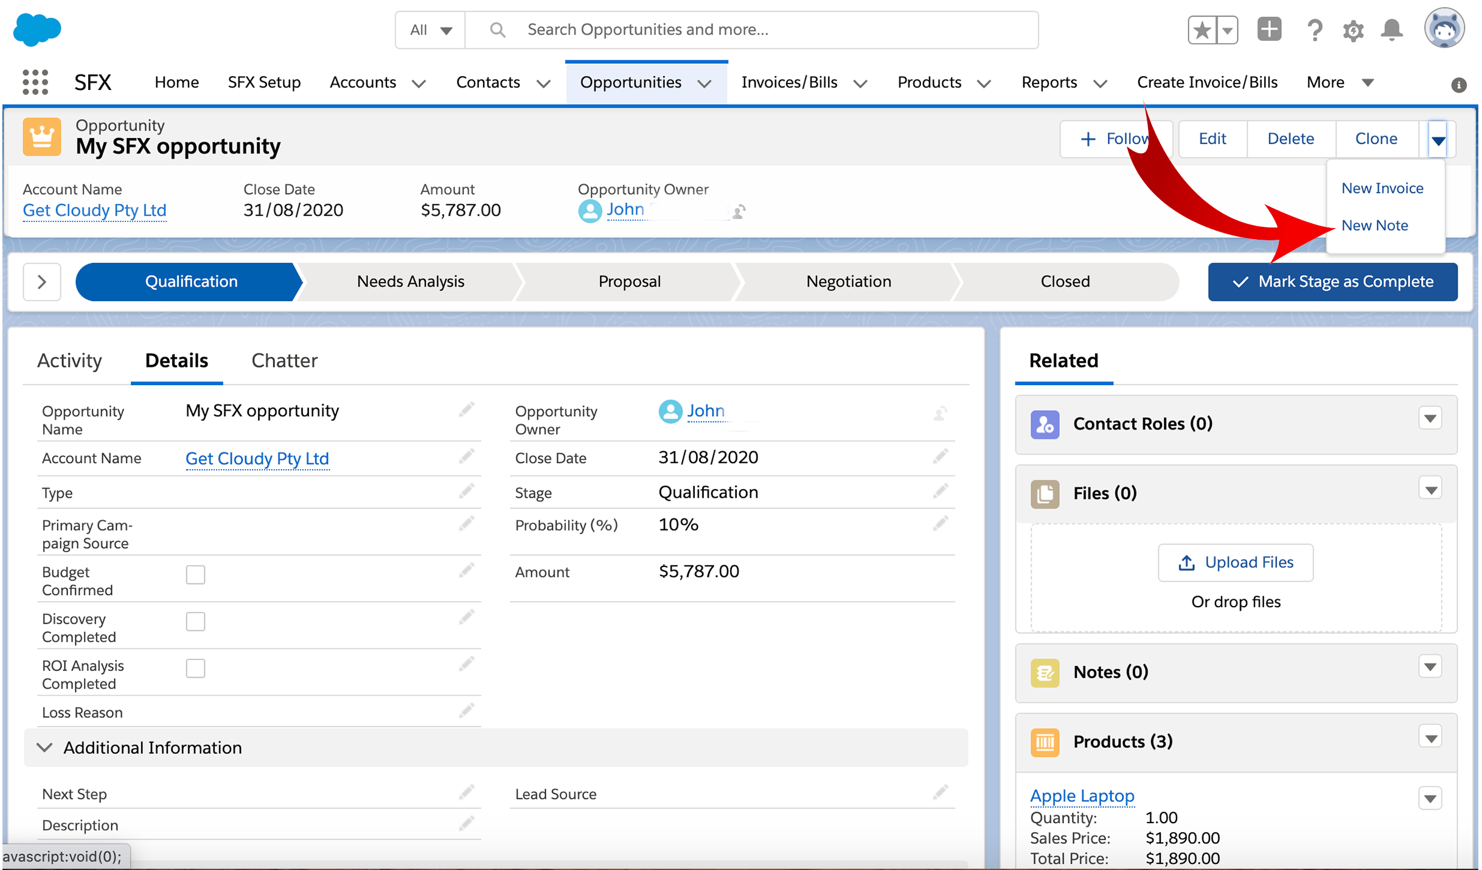The image size is (1482, 870).
Task: Tick the Discovery Completed checkbox
Action: point(195,621)
